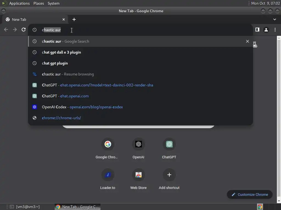The image size is (281, 210).
Task: Remove the chaotic aur suggestion with X
Action: click(248, 41)
